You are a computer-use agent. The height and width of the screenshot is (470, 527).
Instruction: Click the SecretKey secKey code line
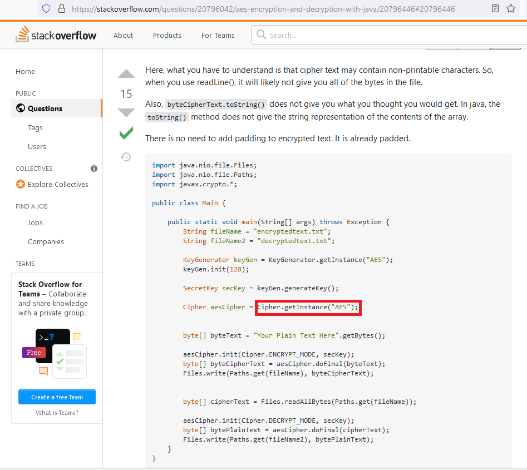[260, 288]
